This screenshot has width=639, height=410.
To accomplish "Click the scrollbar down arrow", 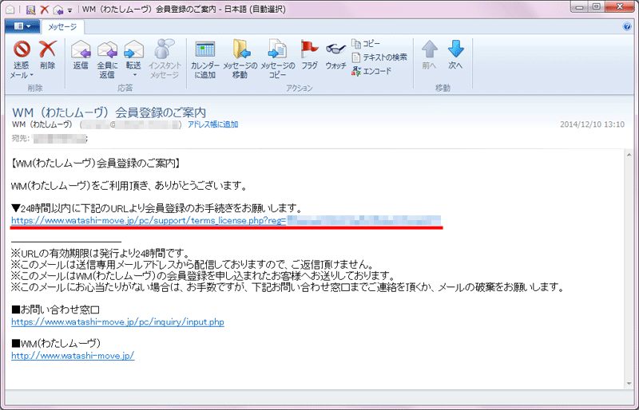I will point(629,384).
